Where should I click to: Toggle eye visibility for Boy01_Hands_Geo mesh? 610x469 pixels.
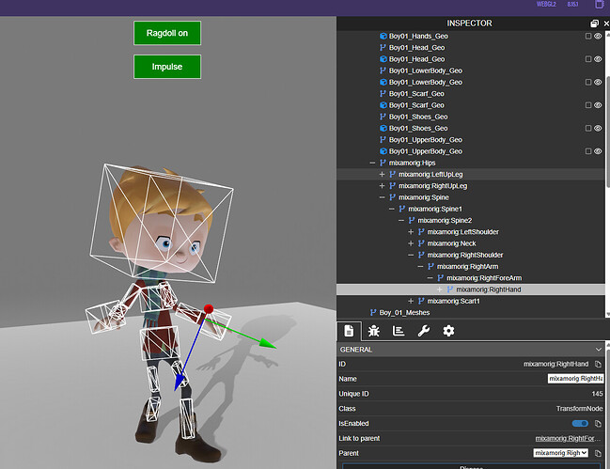coord(598,36)
